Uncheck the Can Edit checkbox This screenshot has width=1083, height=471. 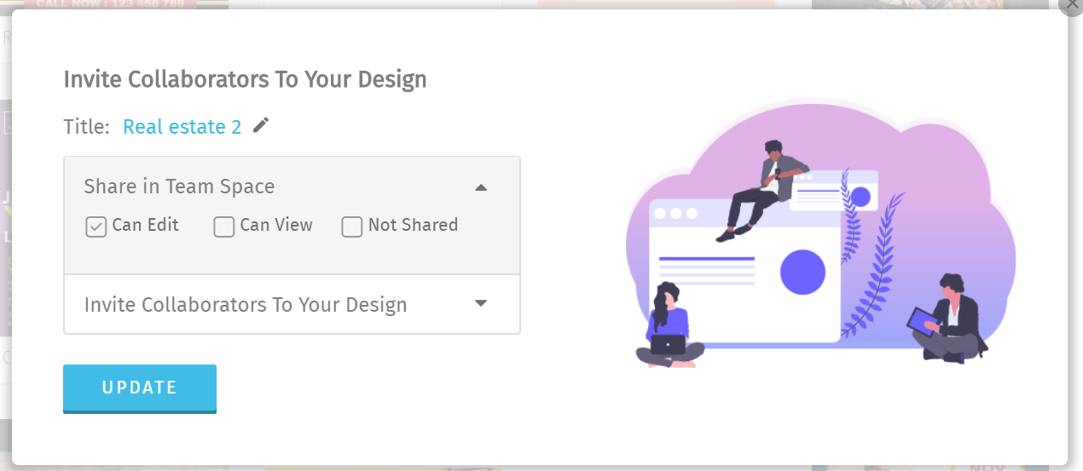[x=96, y=227]
